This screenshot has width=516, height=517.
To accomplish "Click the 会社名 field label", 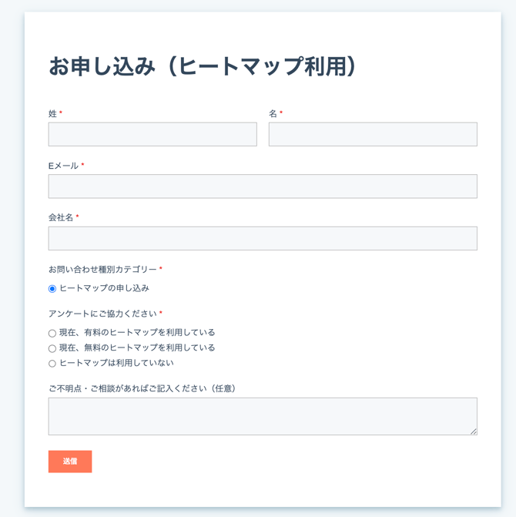I will (61, 217).
